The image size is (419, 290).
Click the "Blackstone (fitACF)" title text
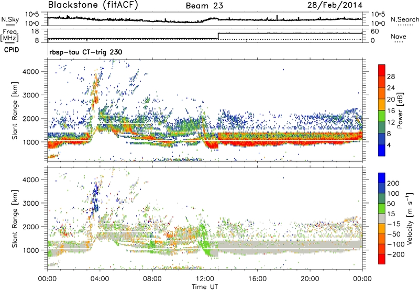click(93, 5)
